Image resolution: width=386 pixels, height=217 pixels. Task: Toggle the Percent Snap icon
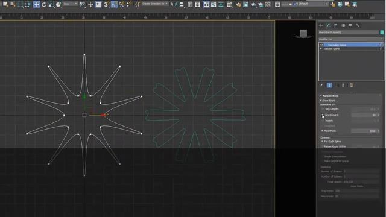click(x=122, y=4)
